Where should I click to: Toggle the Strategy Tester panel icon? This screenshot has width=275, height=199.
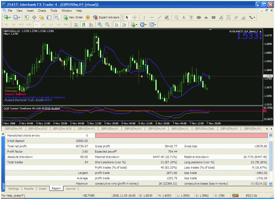pyautogui.click(x=57, y=17)
